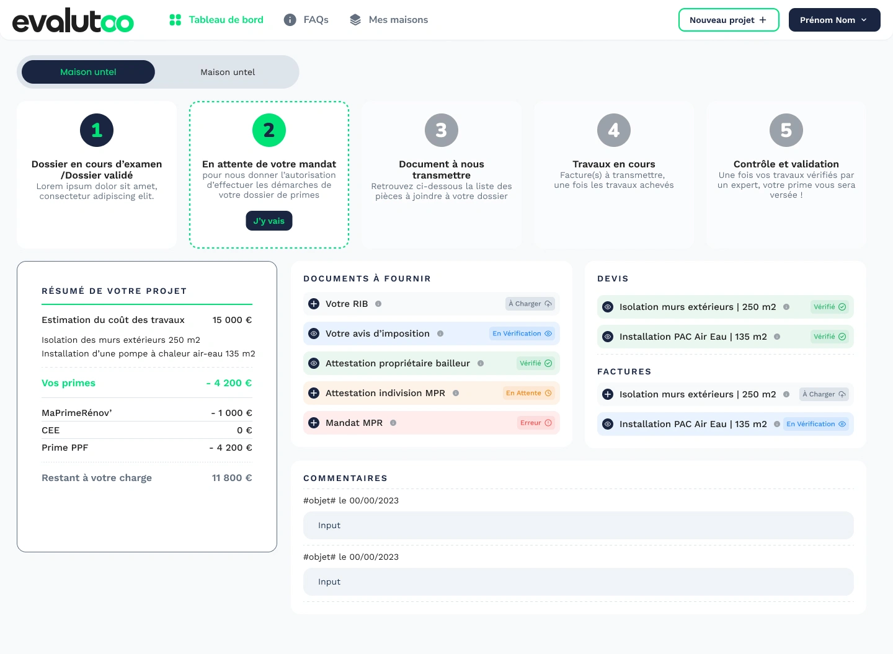
Task: Switch to the second Maison untel tab
Action: click(228, 72)
